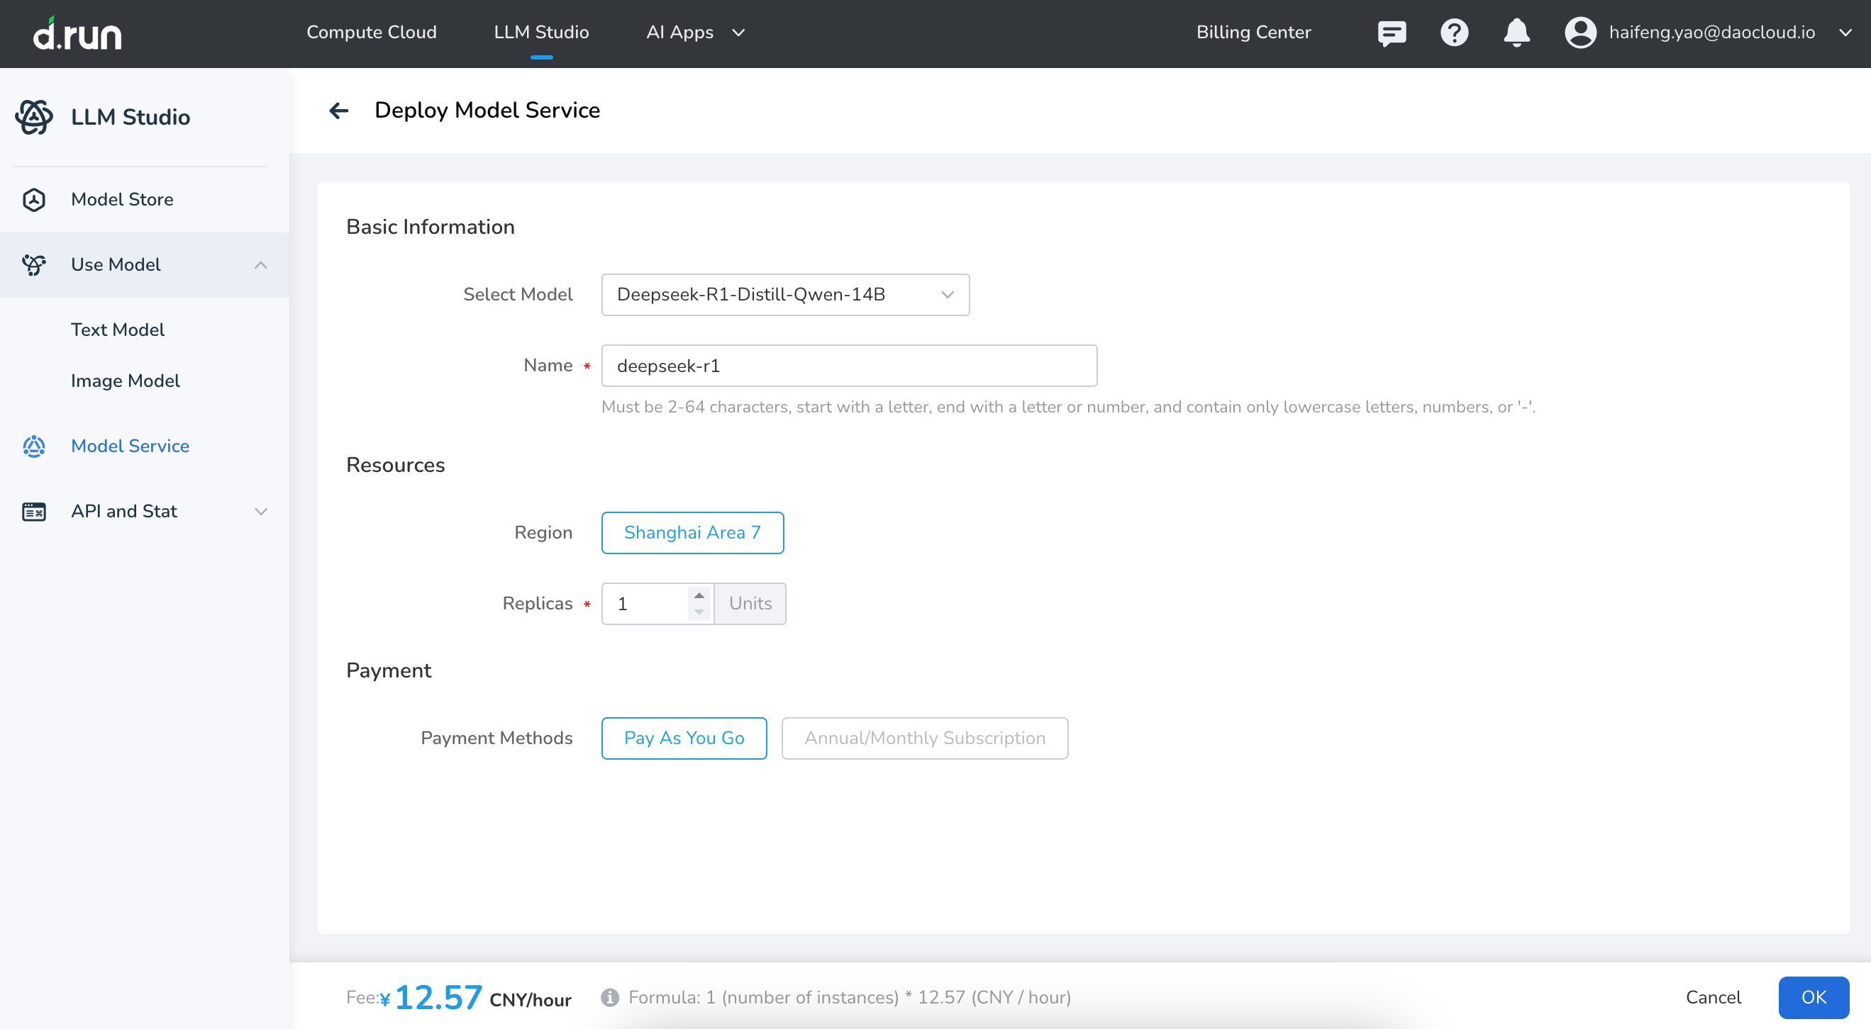This screenshot has height=1029, width=1871.
Task: Click the OK button
Action: point(1813,997)
